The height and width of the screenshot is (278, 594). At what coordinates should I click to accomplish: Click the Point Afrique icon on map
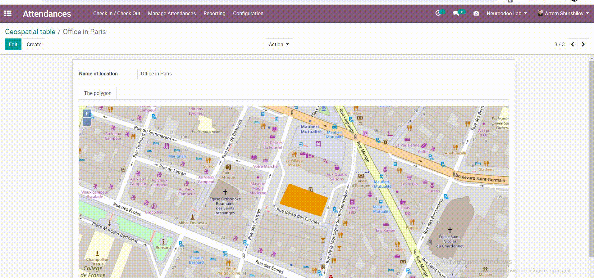228,167
